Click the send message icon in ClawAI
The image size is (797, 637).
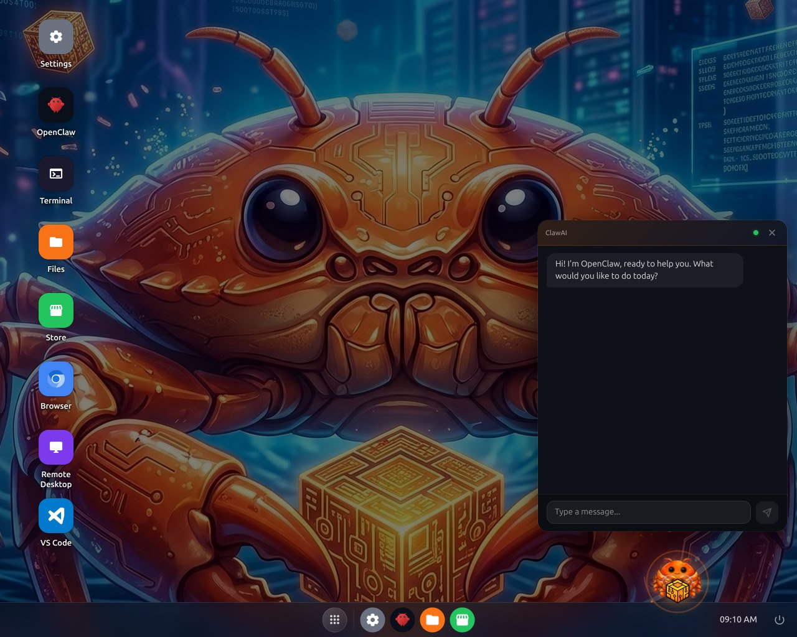point(767,512)
